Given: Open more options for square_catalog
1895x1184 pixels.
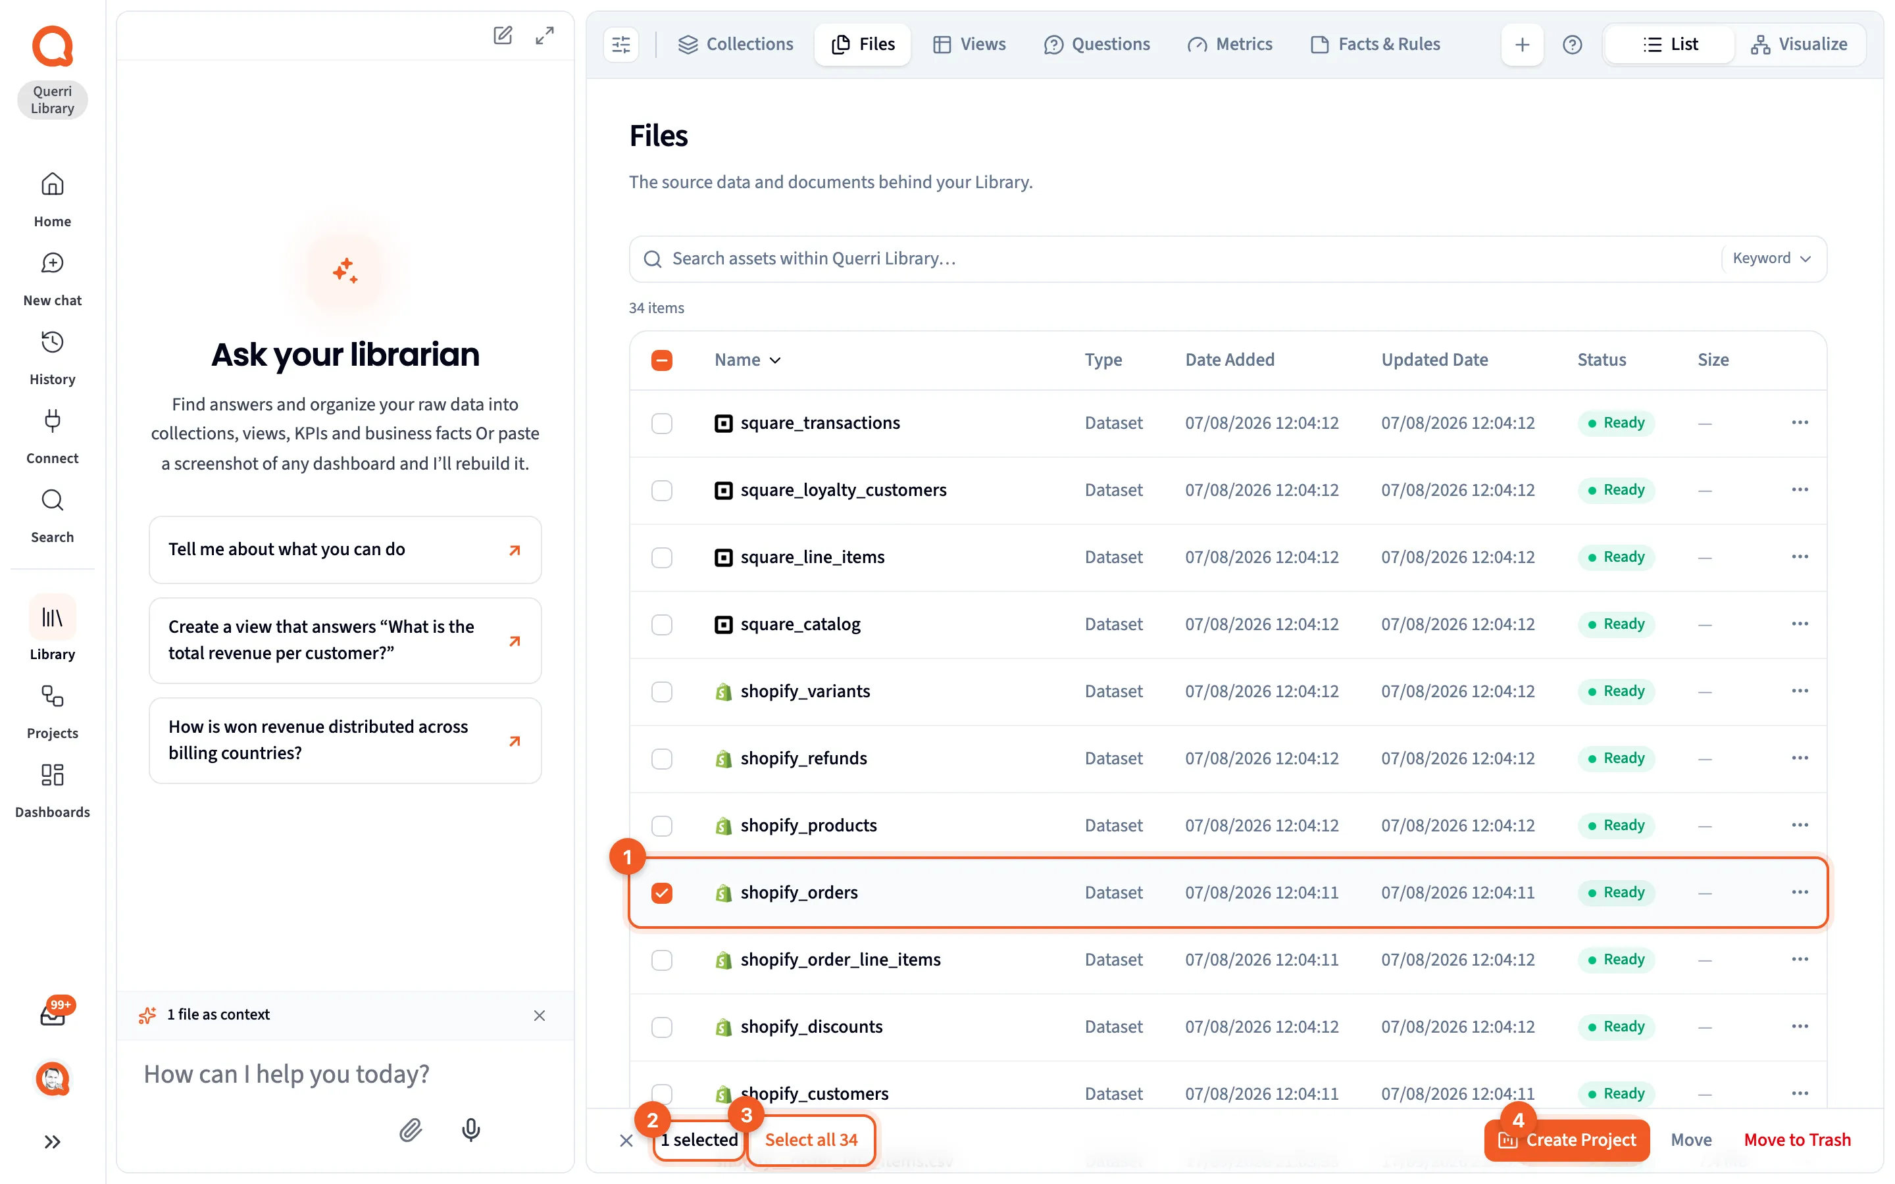Looking at the screenshot, I should point(1800,624).
